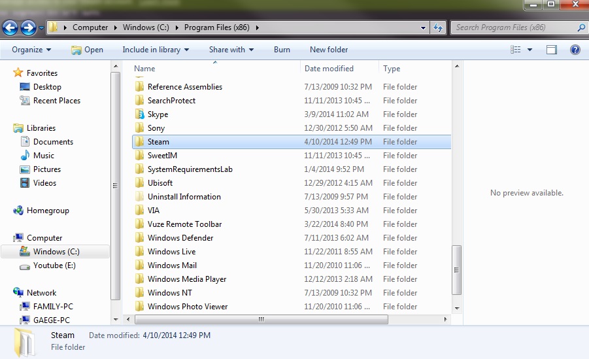Open address bar previous locations dropdown

tap(423, 28)
